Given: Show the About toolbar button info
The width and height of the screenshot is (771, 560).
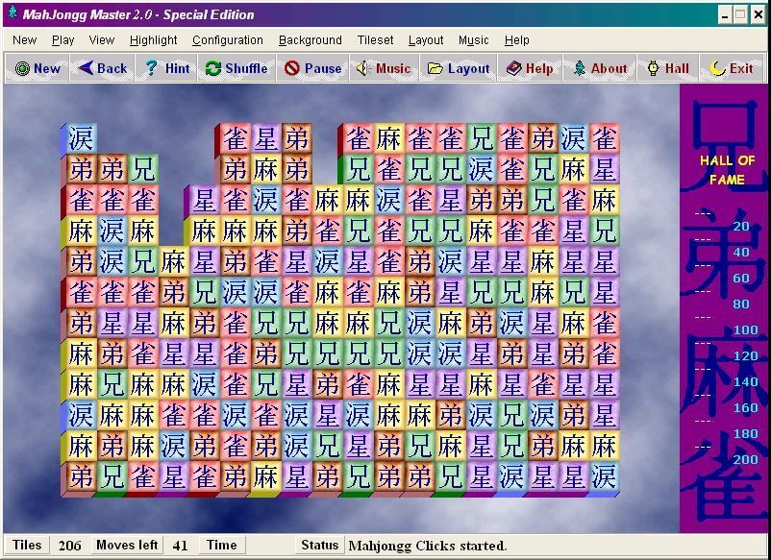Looking at the screenshot, I should [x=600, y=68].
